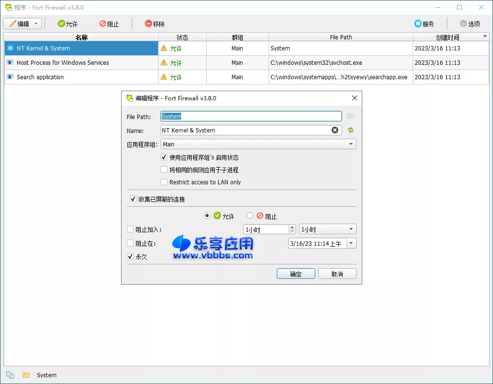493x384 pixels.
Task: Enable Restrict access to LAN only
Action: point(165,182)
